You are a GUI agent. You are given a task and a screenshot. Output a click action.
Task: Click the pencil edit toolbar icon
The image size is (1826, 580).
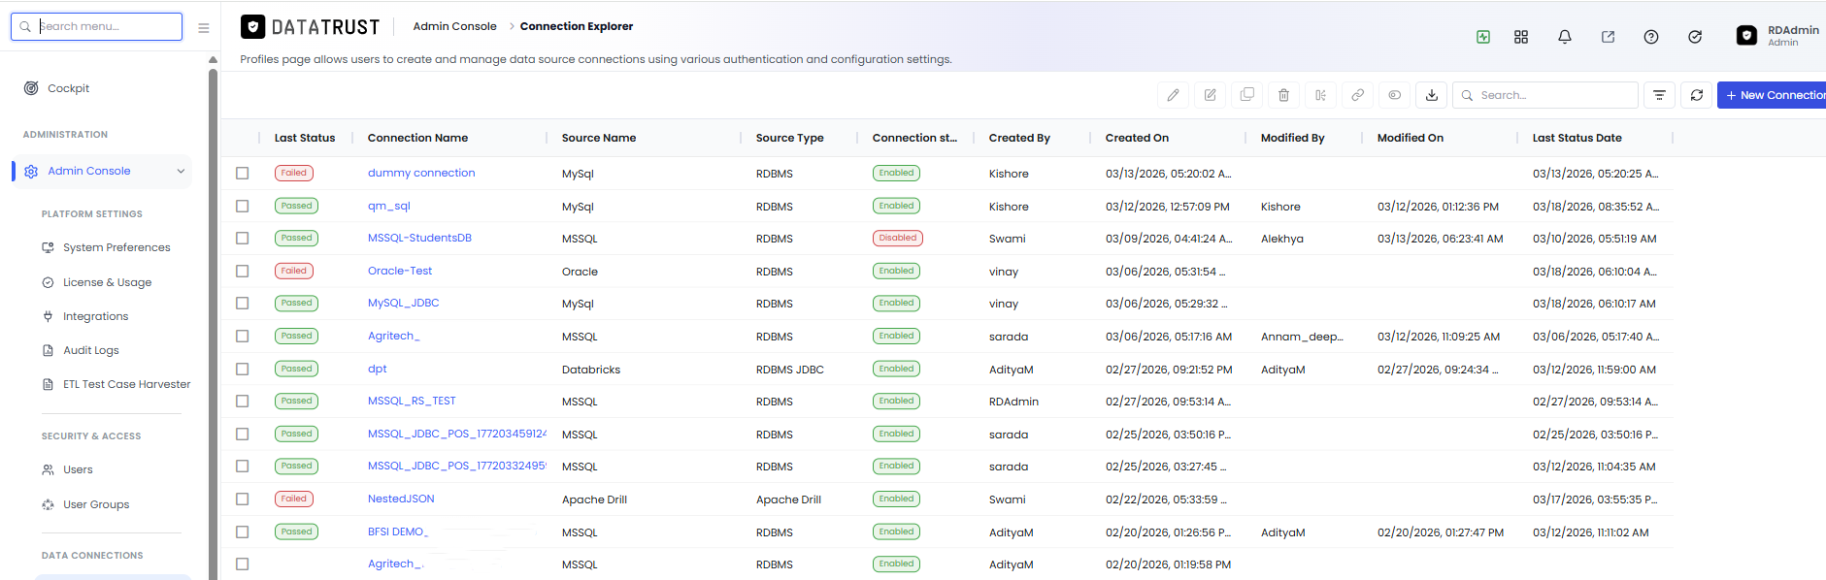[1173, 95]
